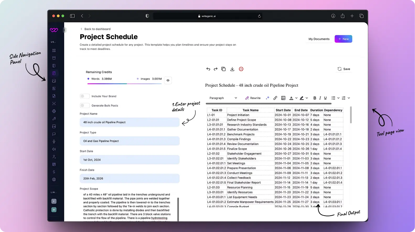The width and height of the screenshot is (415, 232).
Task: Open the highlighted purple document icon in side panel
Action: [x=54, y=73]
